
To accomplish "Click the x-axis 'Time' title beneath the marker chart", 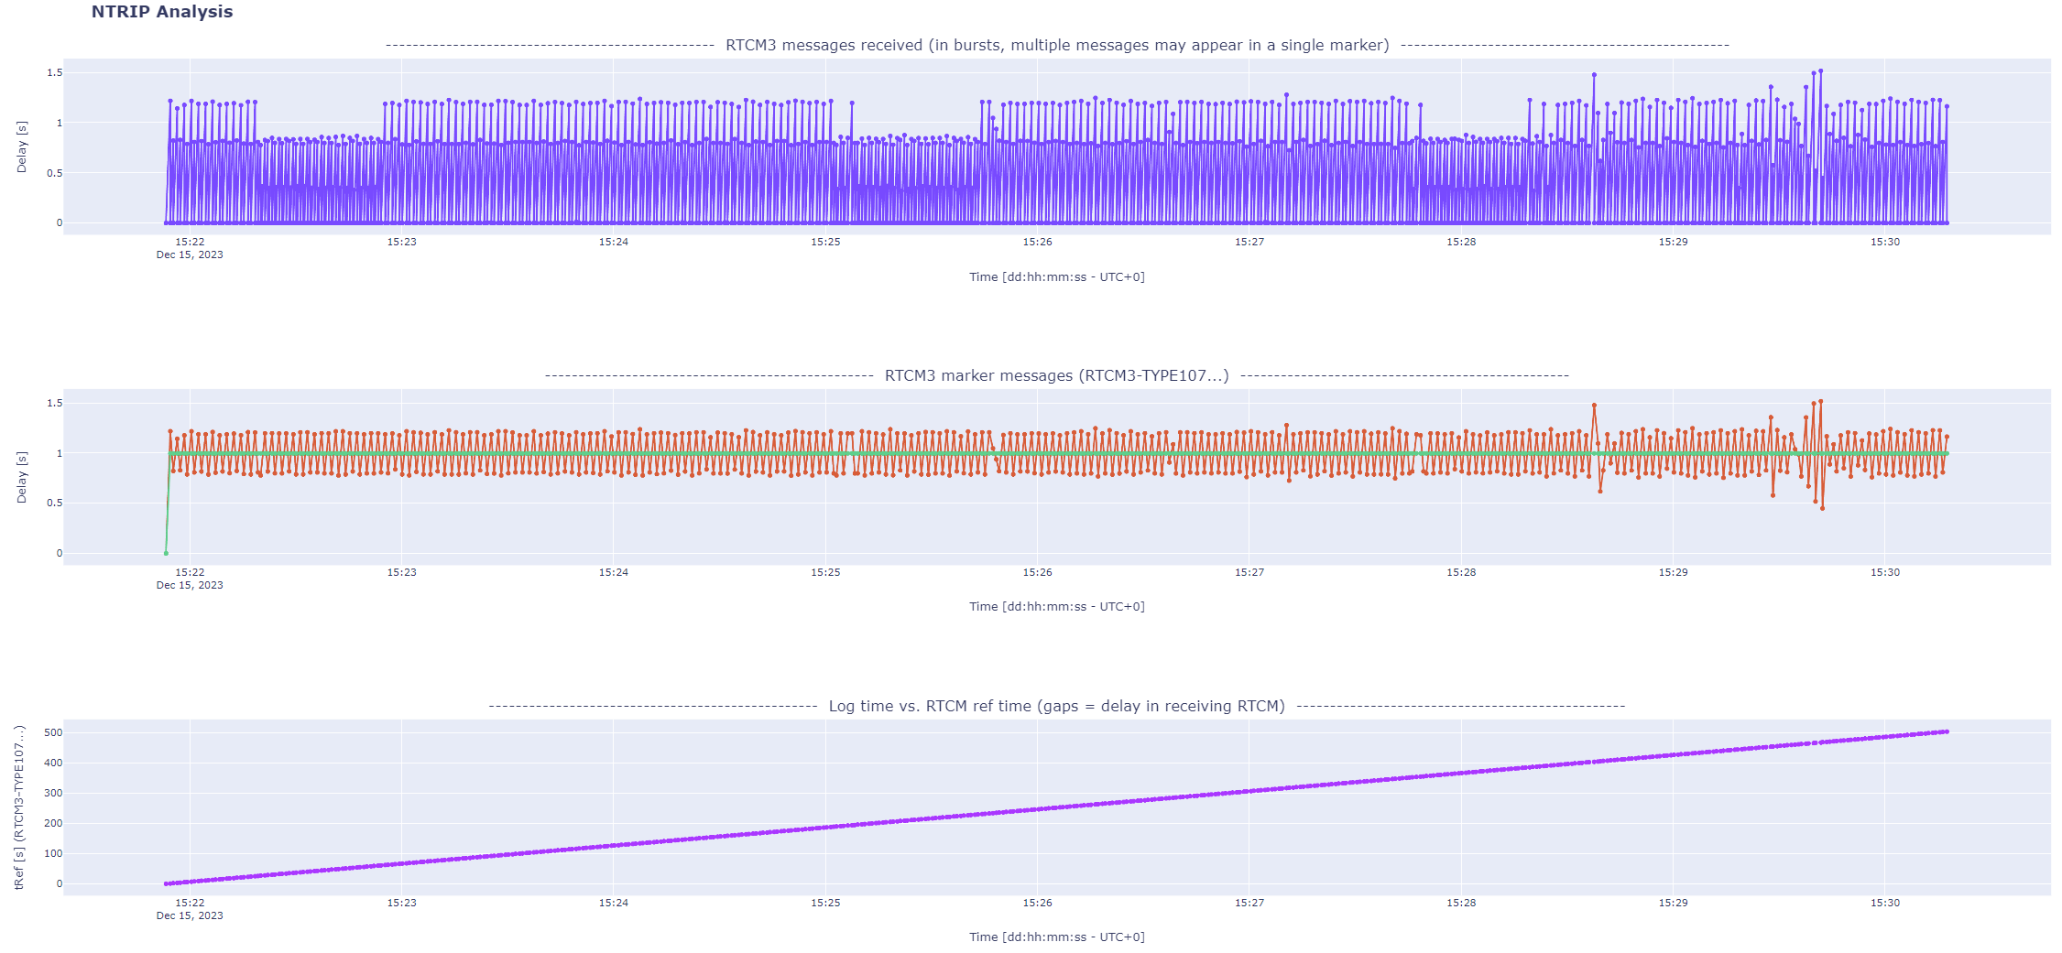I will pyautogui.click(x=1056, y=606).
